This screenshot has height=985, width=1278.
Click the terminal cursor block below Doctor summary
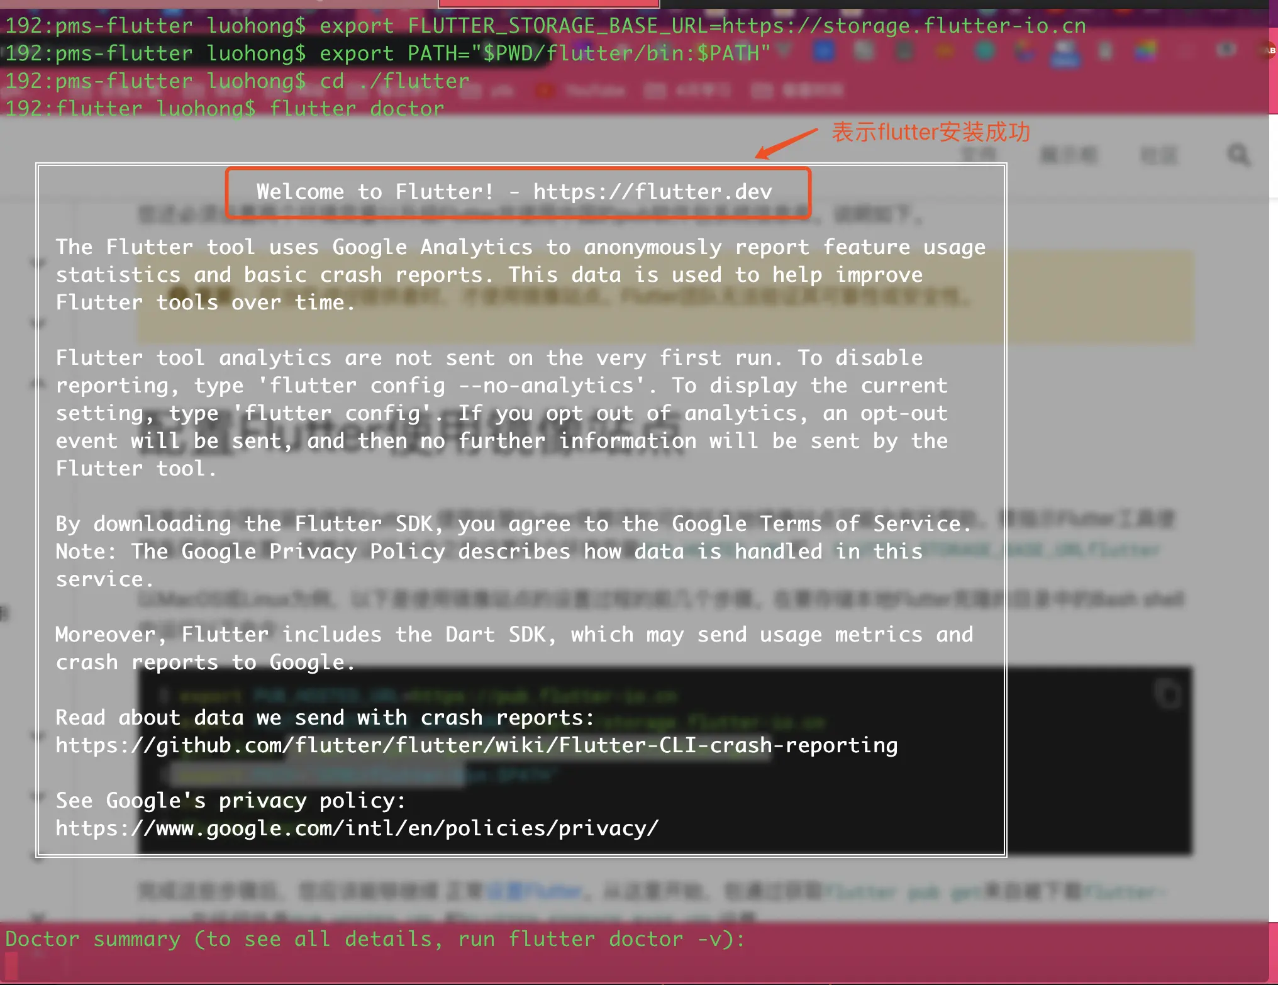point(11,965)
